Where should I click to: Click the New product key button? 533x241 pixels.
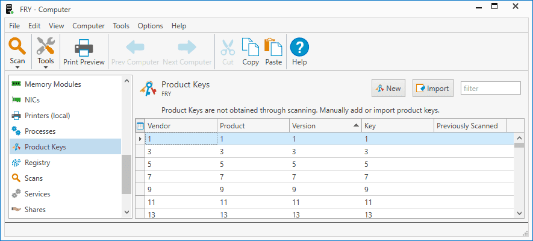pos(388,89)
